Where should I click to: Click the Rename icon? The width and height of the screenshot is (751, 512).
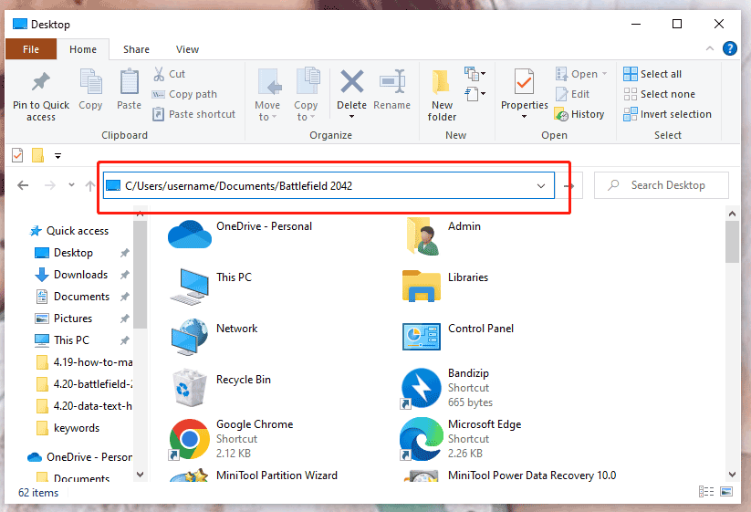[x=392, y=81]
